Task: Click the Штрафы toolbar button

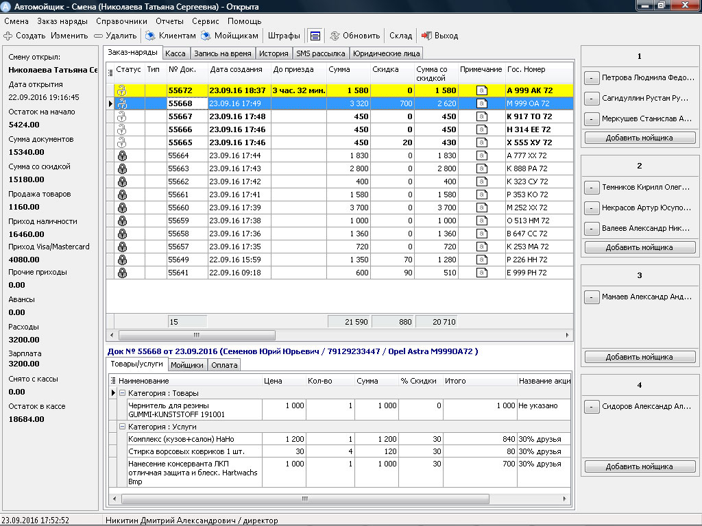Action: [284, 36]
